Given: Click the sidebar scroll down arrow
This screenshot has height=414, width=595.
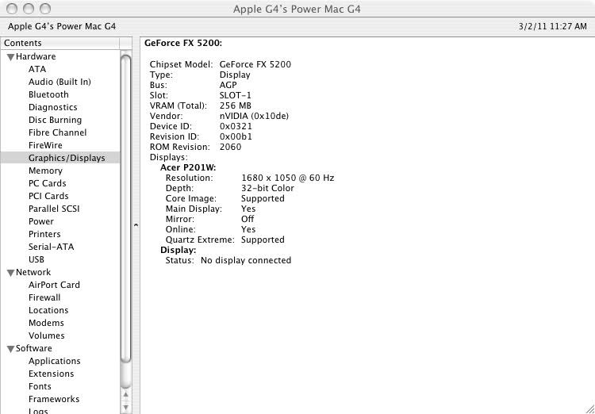Looking at the screenshot, I should click(125, 408).
